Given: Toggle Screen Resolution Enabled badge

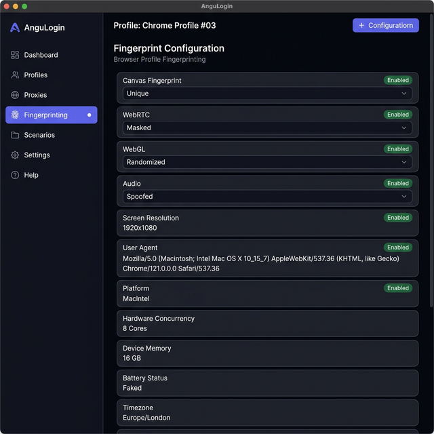Looking at the screenshot, I should [x=398, y=218].
